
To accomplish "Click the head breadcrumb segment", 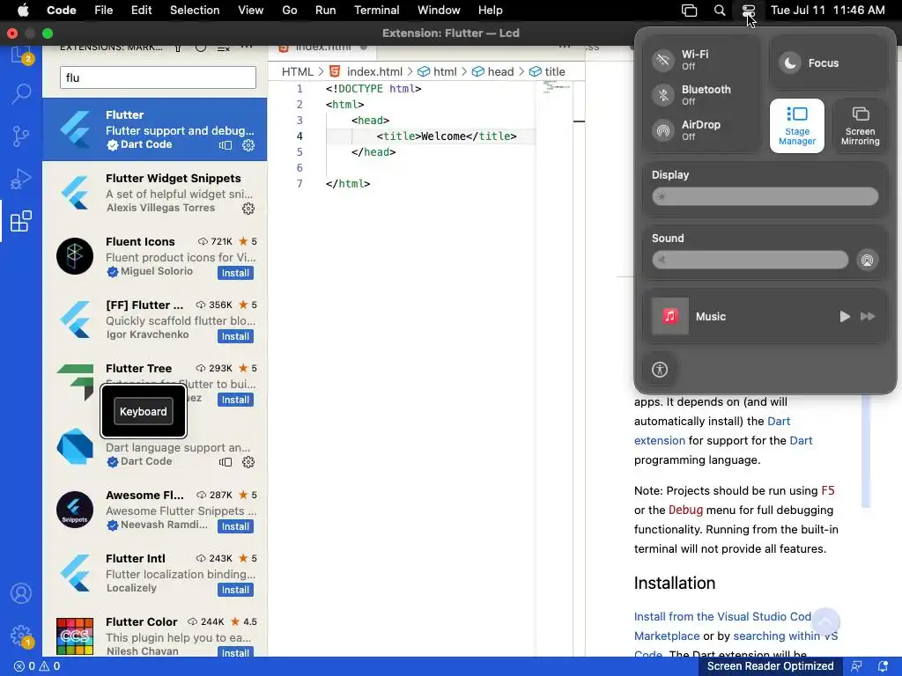I will (493, 72).
